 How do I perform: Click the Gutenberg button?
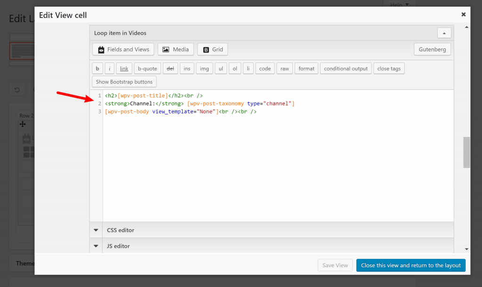click(x=432, y=49)
